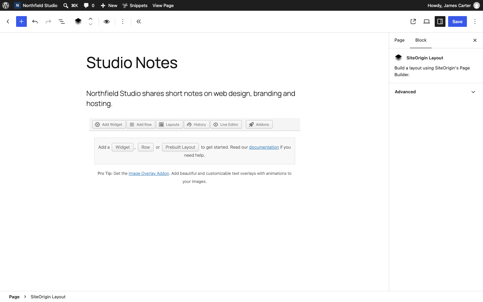
Task: Switch to the Page tab
Action: tap(399, 40)
